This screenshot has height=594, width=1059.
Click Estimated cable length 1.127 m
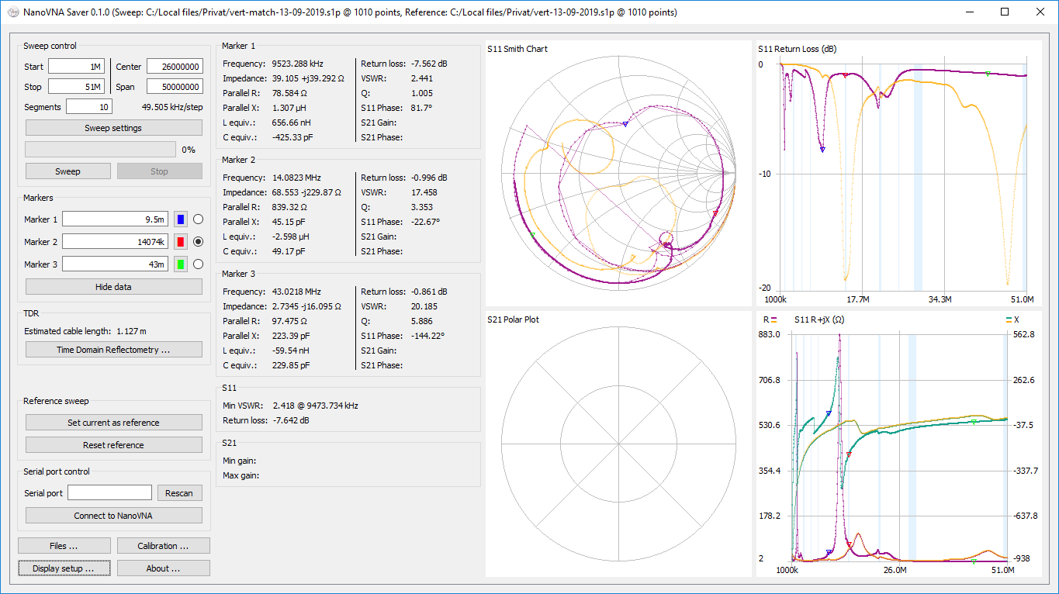point(131,331)
